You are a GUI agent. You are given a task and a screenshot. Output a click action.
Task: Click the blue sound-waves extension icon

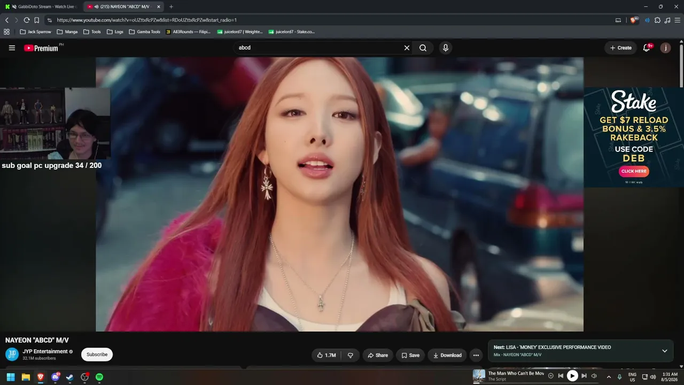[x=647, y=20]
